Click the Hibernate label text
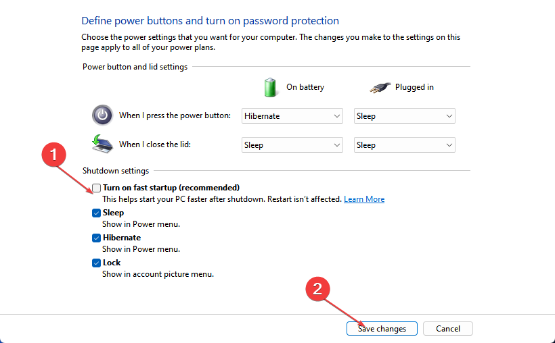The width and height of the screenshot is (555, 343). [x=121, y=238]
